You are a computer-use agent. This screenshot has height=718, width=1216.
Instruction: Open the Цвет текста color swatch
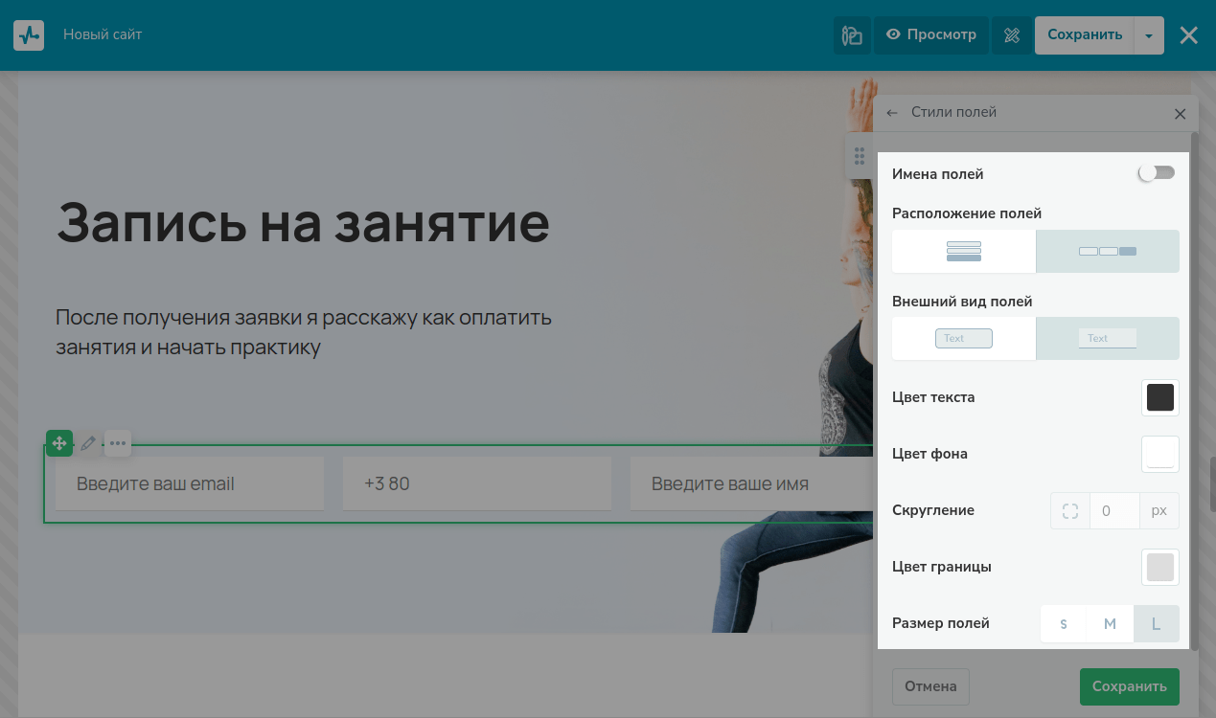tap(1159, 397)
